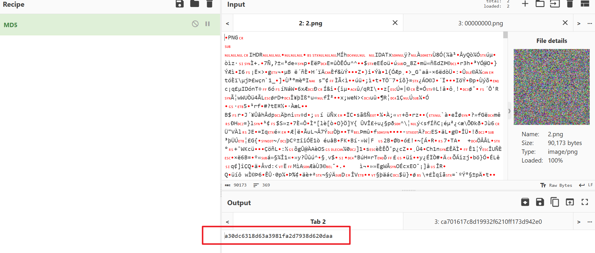Go to the next input tab
The image size is (595, 253).
pyautogui.click(x=579, y=23)
